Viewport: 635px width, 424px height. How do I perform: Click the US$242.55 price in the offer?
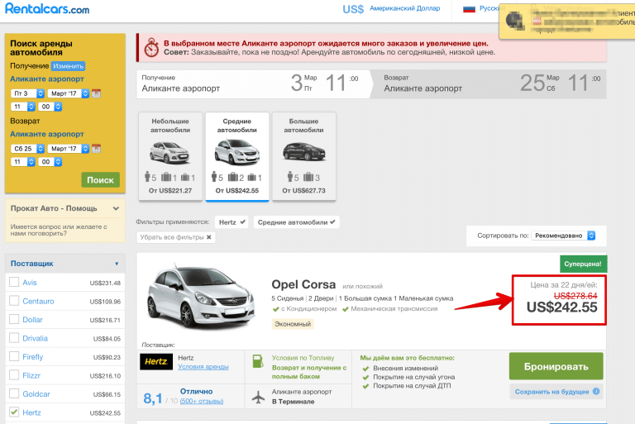click(x=561, y=307)
